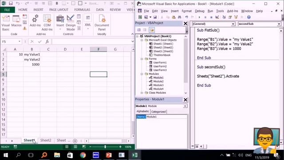
Task: Click Design Mode icon in VBA toolbar
Action: (x=217, y=17)
